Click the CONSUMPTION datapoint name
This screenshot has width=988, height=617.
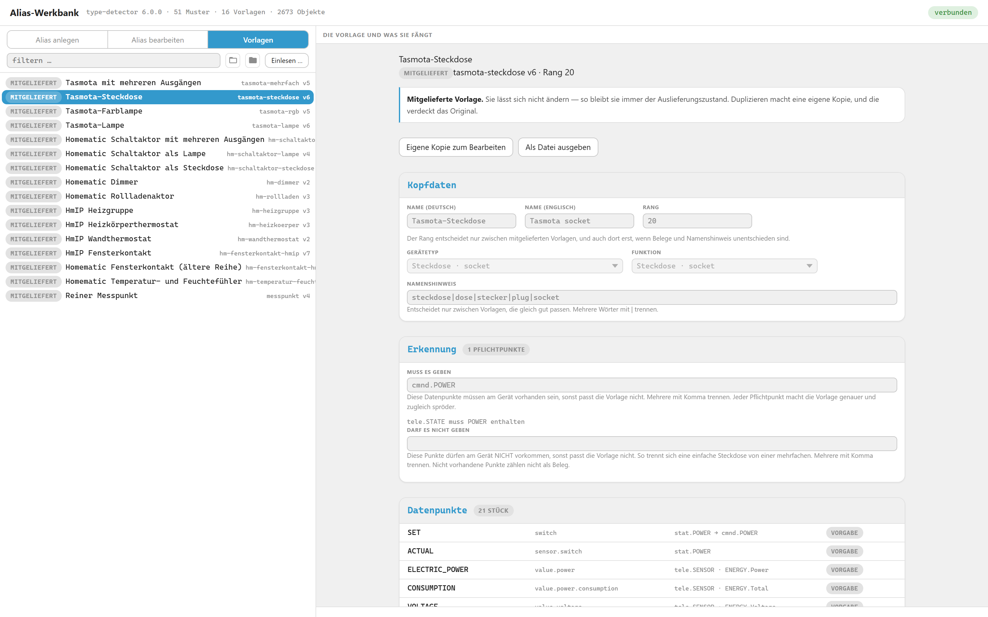431,588
